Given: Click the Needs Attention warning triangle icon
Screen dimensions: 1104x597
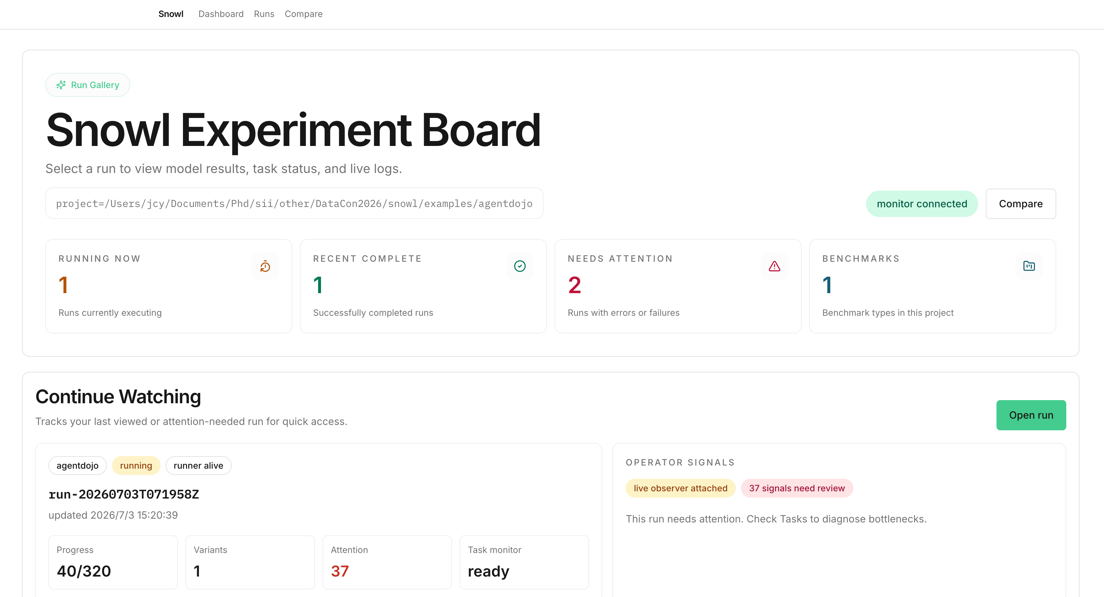Looking at the screenshot, I should pyautogui.click(x=775, y=266).
